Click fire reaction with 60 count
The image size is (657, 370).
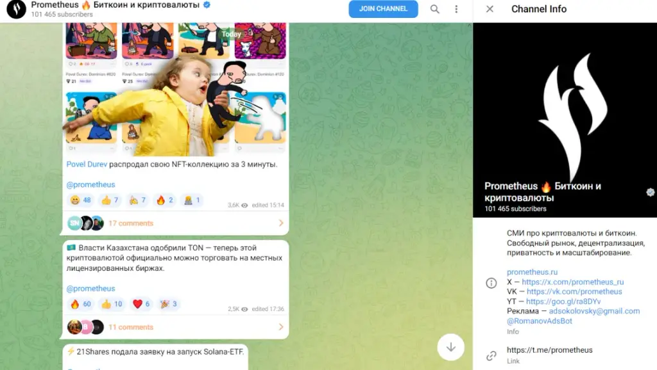[x=80, y=304]
